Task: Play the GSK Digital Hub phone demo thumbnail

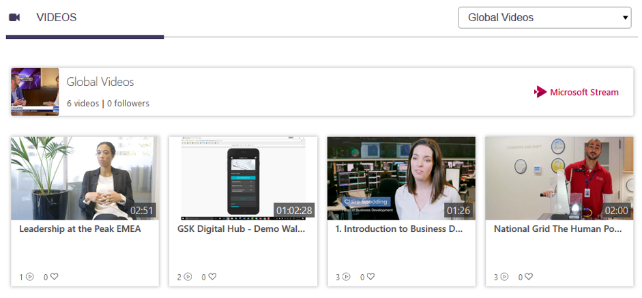Action: coord(243,177)
